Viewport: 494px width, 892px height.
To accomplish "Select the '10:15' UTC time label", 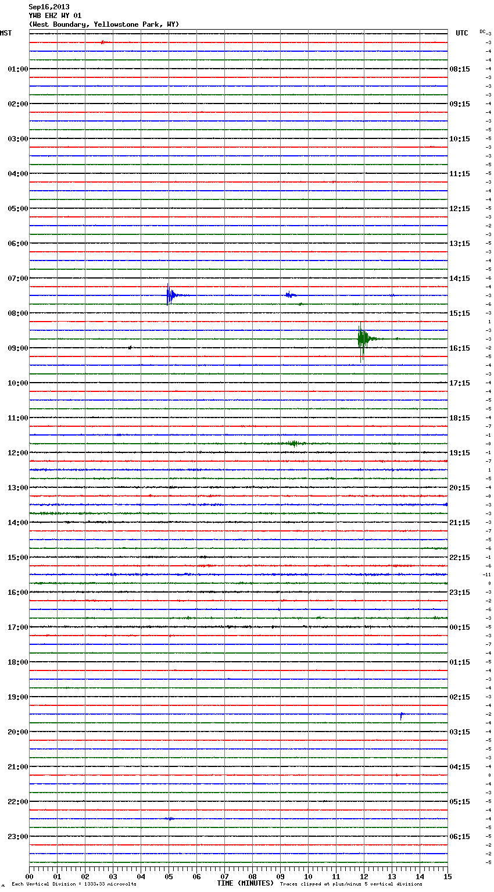I will pos(460,139).
